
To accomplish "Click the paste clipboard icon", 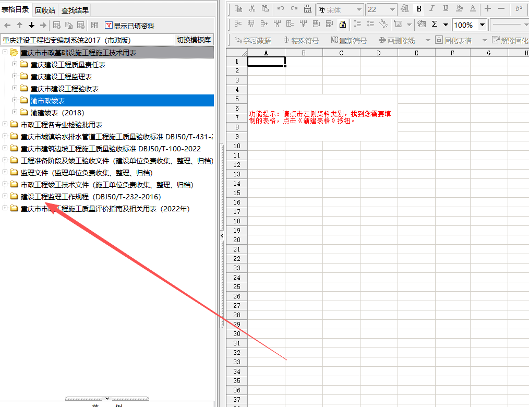I will [266, 9].
